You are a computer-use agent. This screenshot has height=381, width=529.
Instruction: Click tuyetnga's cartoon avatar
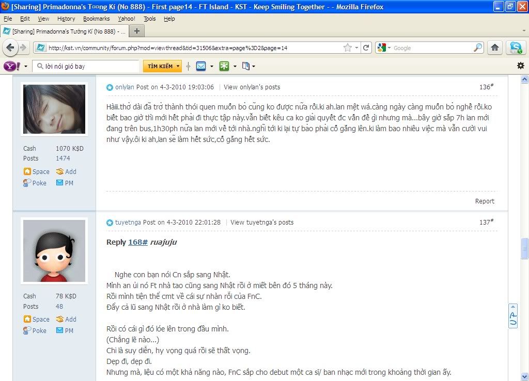pos(54,251)
